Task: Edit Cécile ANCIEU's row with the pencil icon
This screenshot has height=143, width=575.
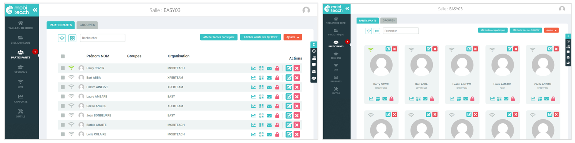Action: [289, 106]
